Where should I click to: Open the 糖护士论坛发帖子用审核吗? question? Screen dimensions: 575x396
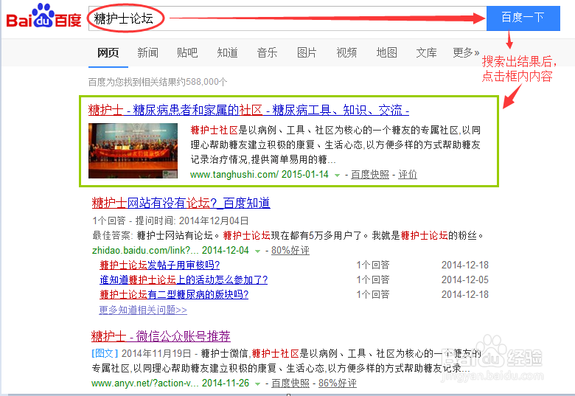(x=159, y=265)
